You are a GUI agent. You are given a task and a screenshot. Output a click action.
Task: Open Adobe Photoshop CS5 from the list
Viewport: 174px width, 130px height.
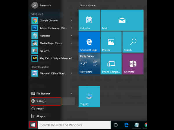tap(52, 28)
